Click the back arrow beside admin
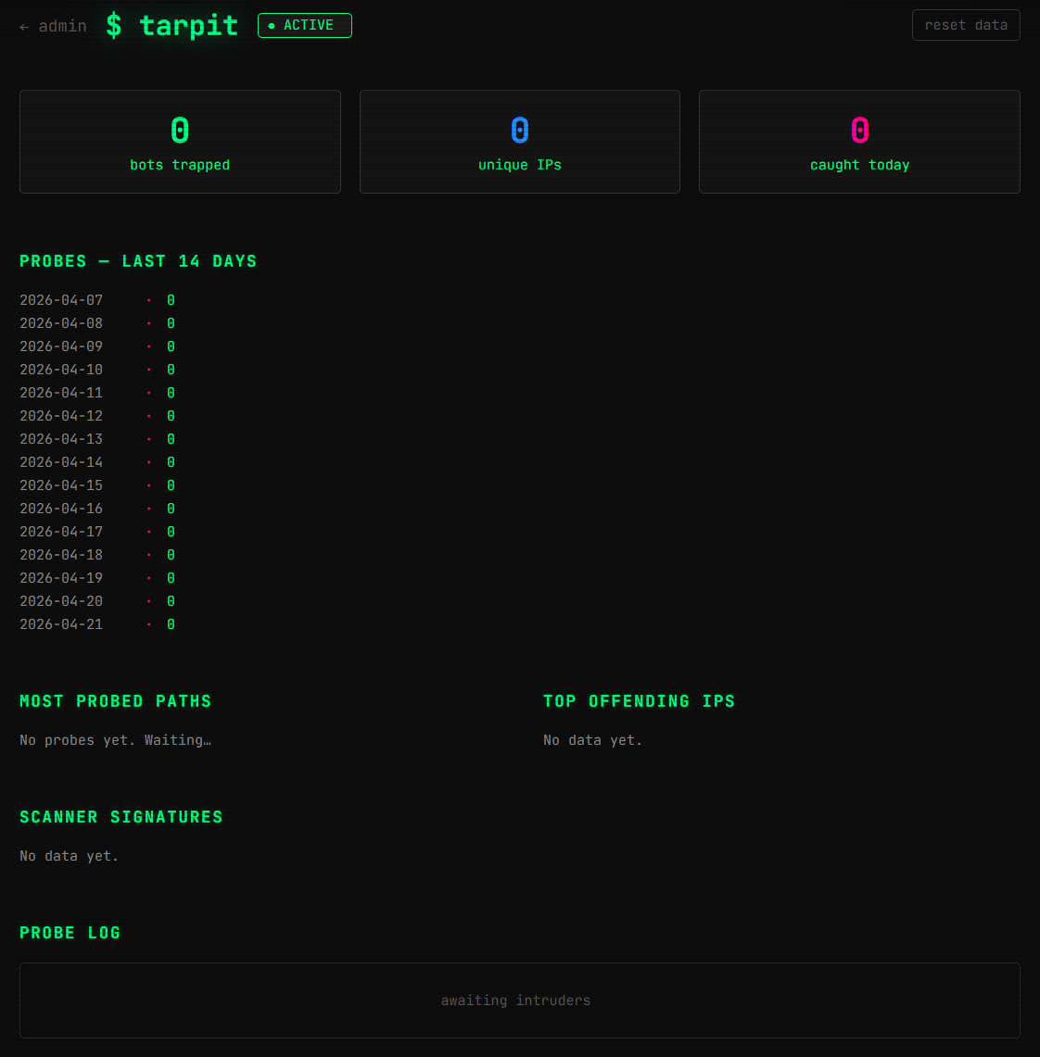This screenshot has height=1057, width=1040. [x=24, y=27]
